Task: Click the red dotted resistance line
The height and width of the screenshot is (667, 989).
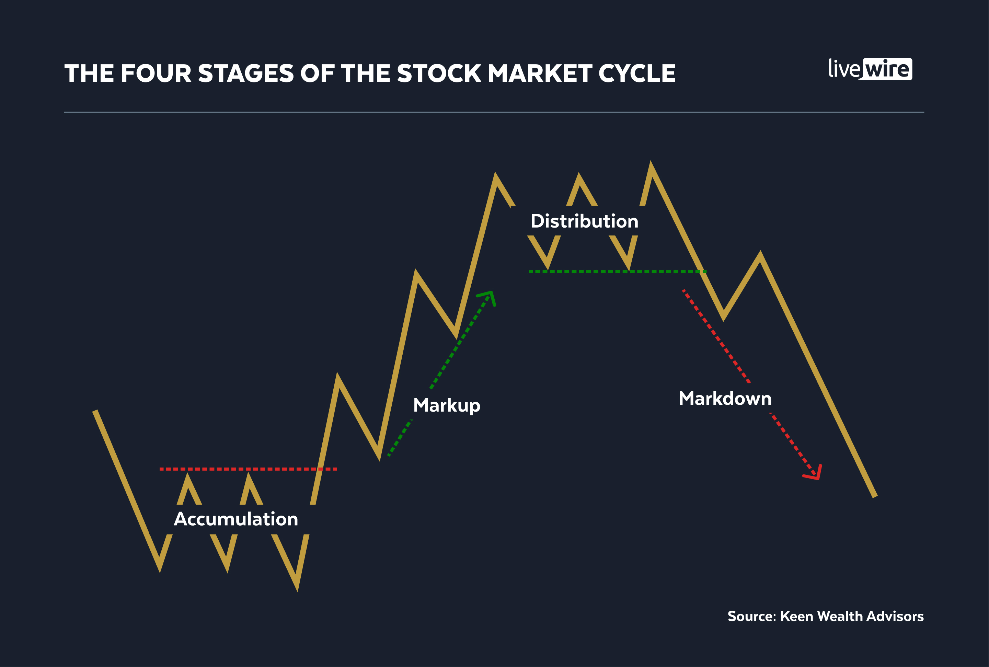Action: tap(249, 469)
